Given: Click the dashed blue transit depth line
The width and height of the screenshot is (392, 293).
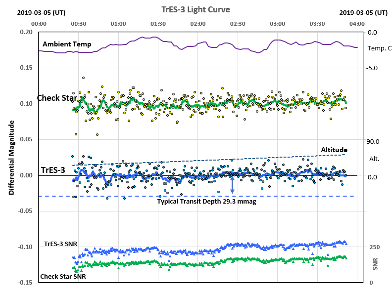Looking at the screenshot, I should click(196, 196).
